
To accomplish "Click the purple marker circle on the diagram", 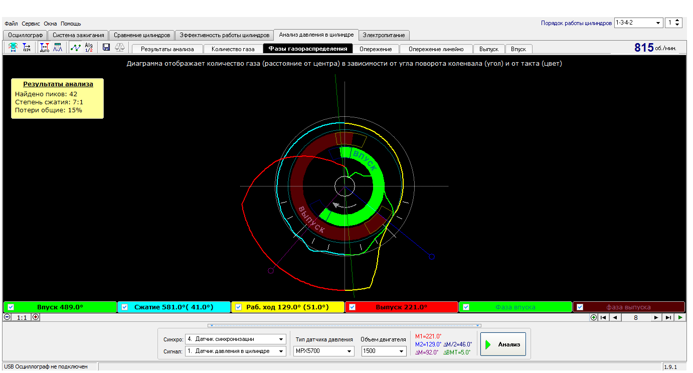I will 271,271.
